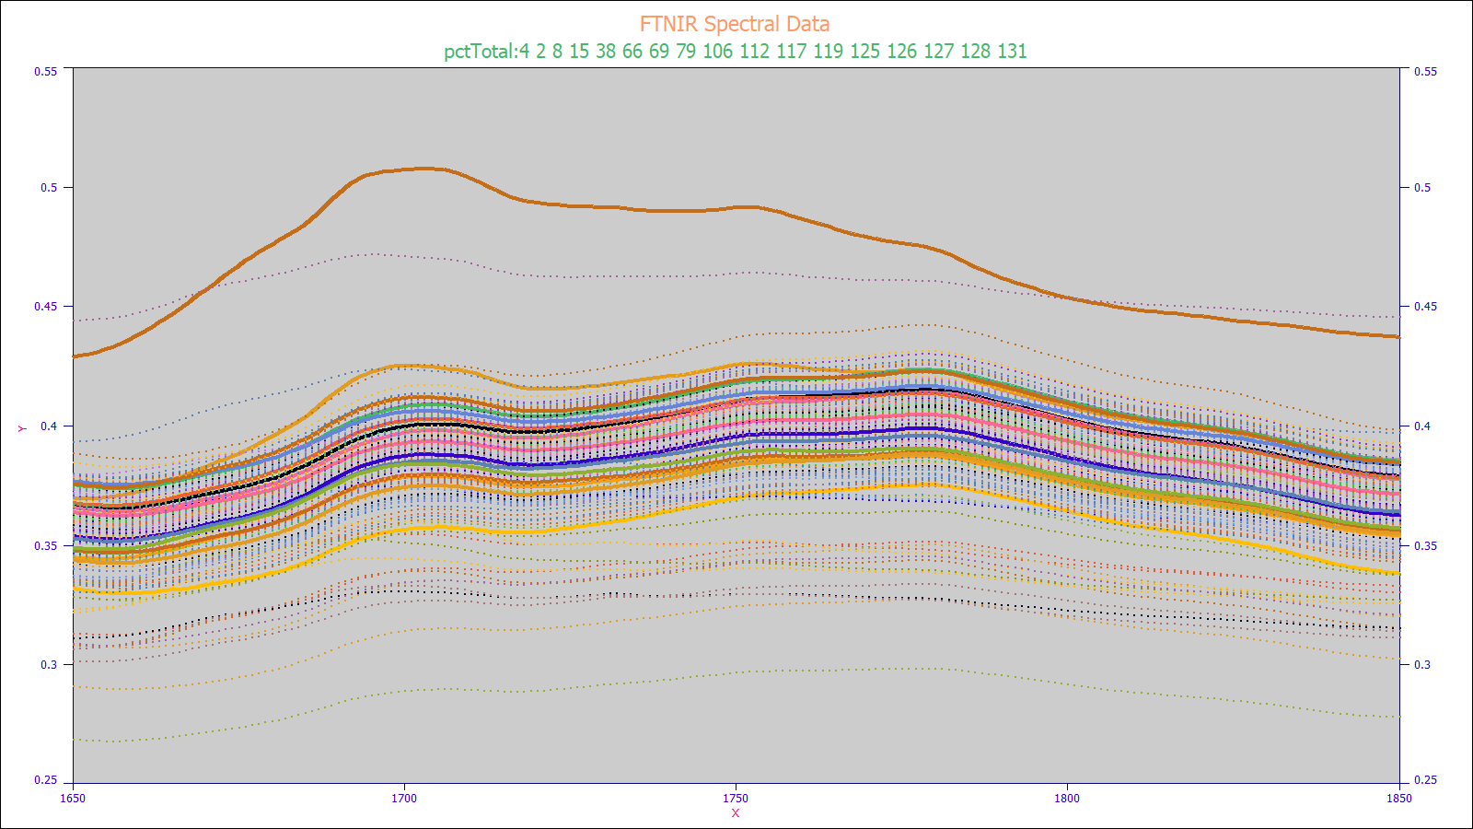Screen dimensions: 1473x829
Task: Click the 1750 X axis tick label
Action: tap(736, 798)
